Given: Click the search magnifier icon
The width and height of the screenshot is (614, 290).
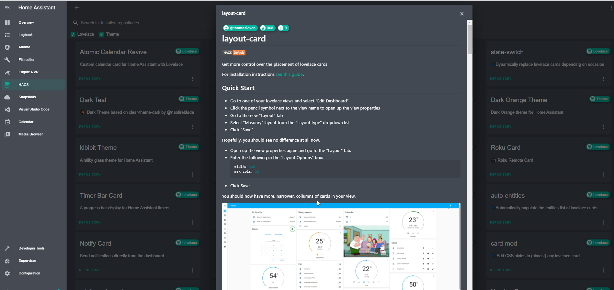Looking at the screenshot, I should click(x=75, y=23).
